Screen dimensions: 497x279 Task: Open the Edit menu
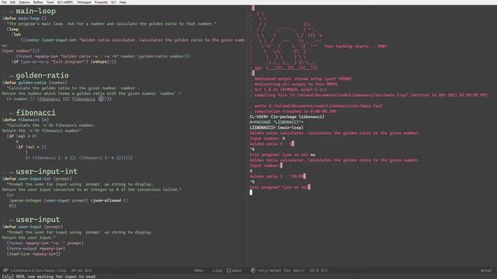pos(12,2)
